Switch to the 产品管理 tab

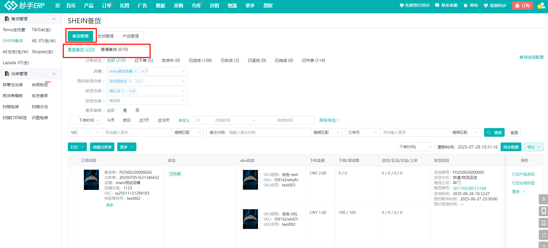[x=131, y=36]
